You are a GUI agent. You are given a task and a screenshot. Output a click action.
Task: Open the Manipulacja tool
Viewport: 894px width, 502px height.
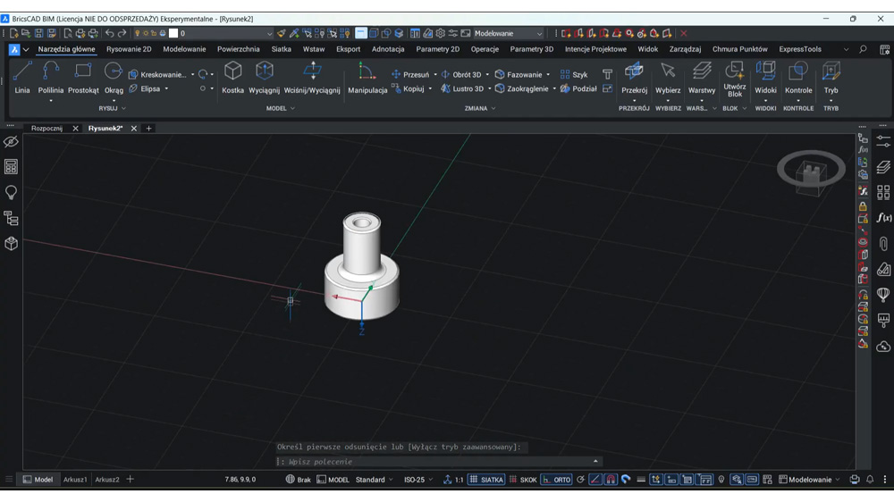367,78
